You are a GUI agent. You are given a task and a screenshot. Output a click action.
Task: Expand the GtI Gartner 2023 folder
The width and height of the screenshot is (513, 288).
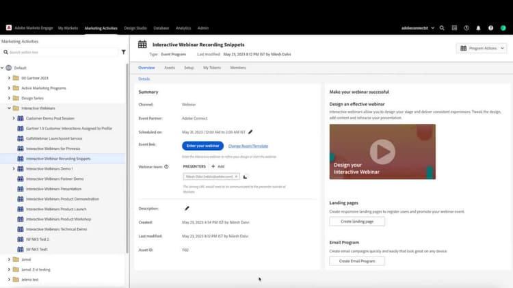[x=9, y=78]
